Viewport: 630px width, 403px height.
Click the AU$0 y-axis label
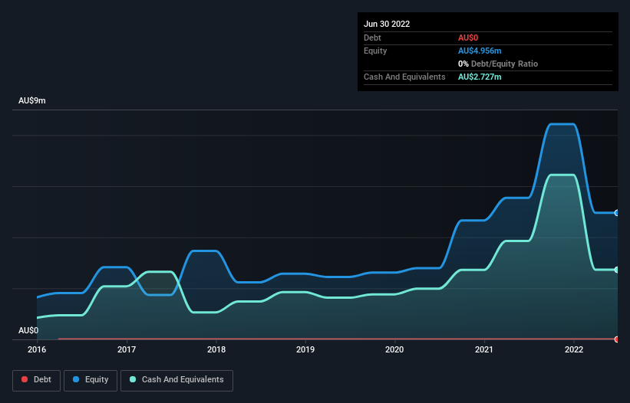[28, 330]
